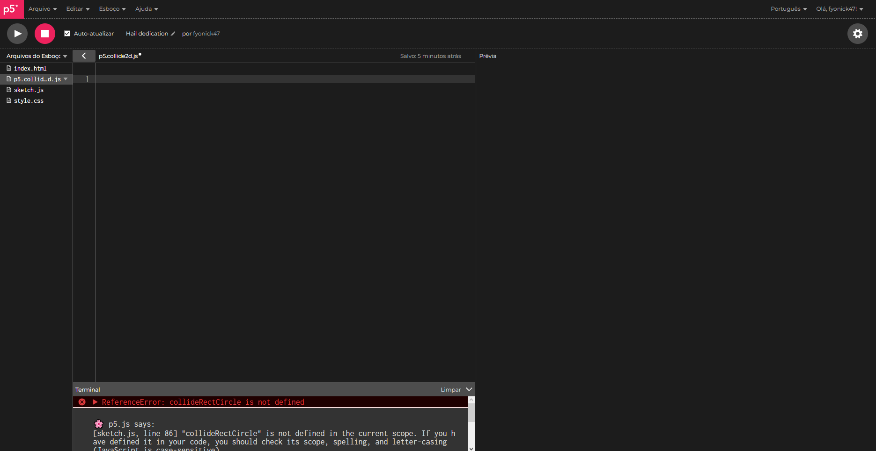Open the Editar menu

click(x=78, y=9)
